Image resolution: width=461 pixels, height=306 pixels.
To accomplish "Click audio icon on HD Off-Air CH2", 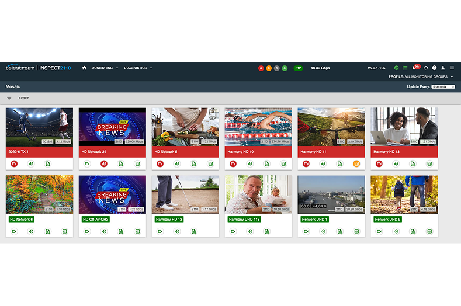I will click(104, 231).
